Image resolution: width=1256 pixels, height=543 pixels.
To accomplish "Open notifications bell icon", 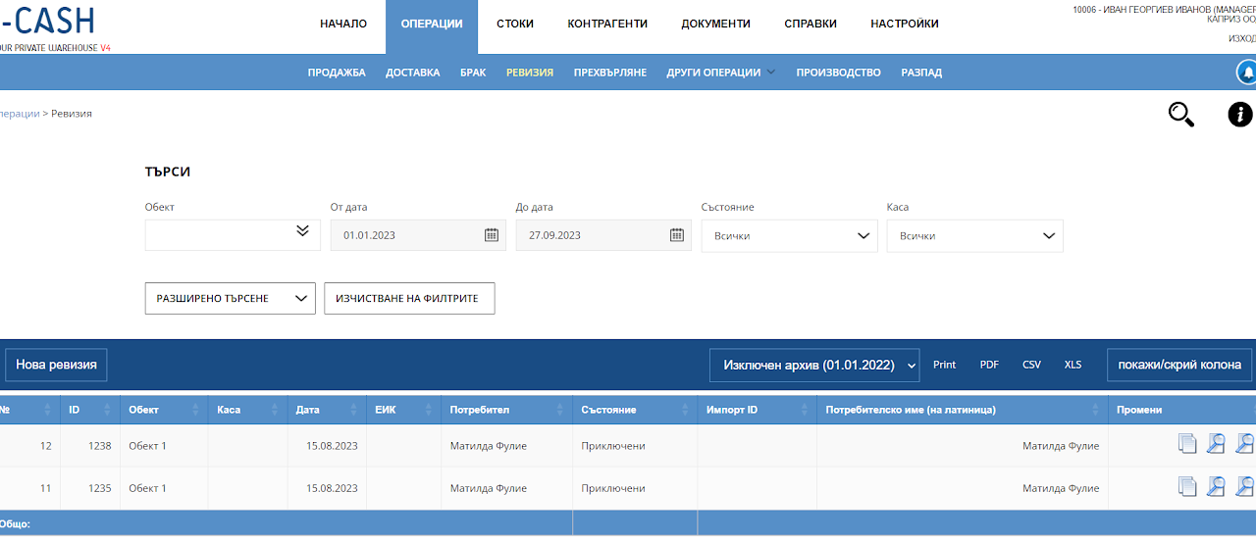I will click(x=1247, y=73).
